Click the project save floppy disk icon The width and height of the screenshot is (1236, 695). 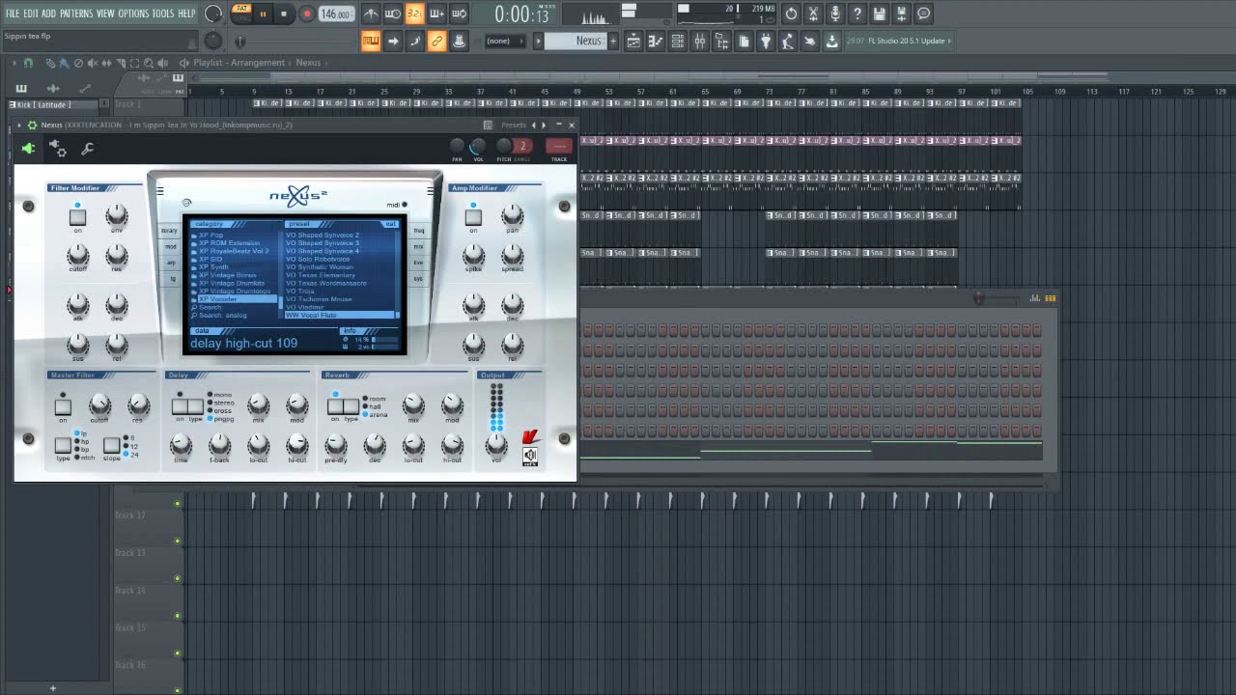tap(879, 14)
